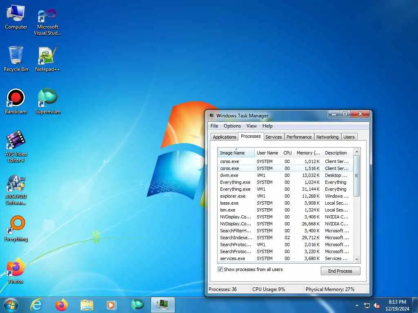Click the network tray icon
The width and height of the screenshot is (418, 313).
coord(367,306)
